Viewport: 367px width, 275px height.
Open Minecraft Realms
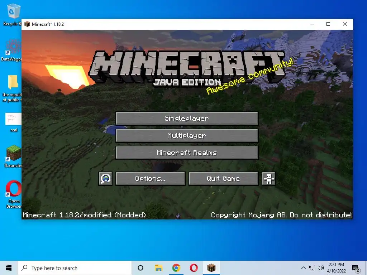[x=187, y=153]
